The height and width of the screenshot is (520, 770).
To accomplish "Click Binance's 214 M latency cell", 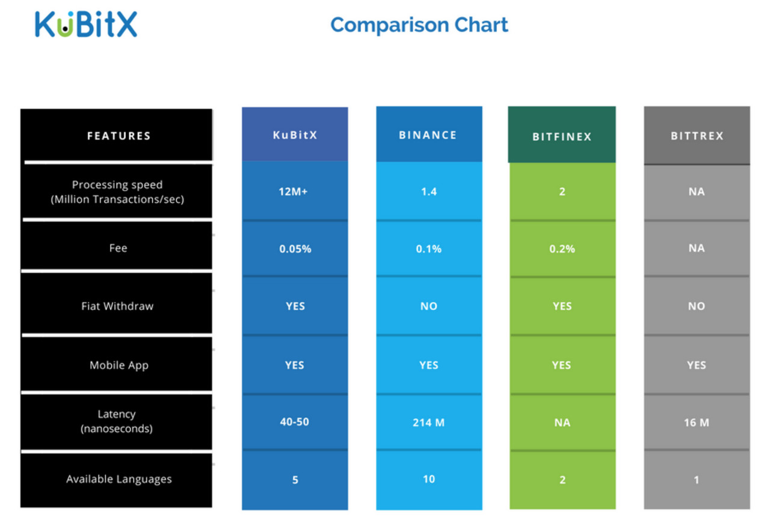I will pos(428,422).
